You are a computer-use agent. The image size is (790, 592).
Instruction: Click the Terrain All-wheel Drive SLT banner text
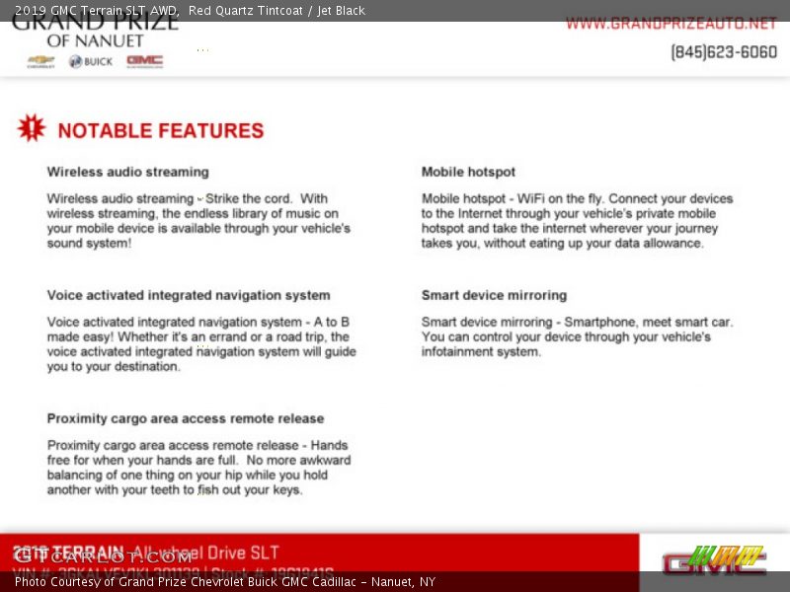(x=148, y=553)
